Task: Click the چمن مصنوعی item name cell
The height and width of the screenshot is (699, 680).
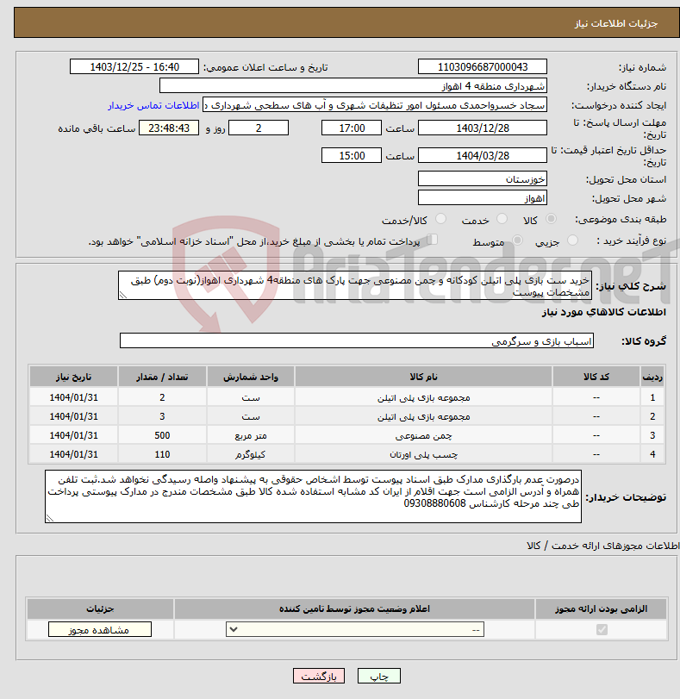Action: click(x=424, y=435)
